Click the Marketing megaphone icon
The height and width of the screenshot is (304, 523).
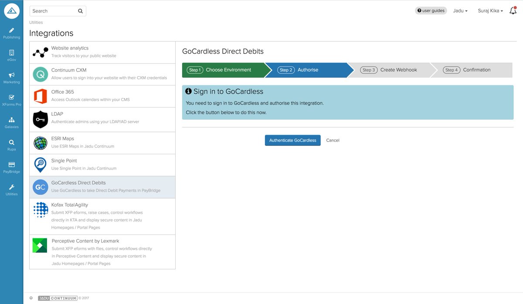point(11,75)
